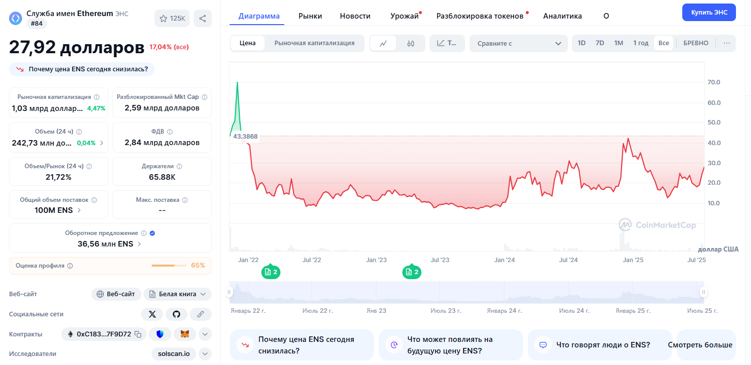The image size is (751, 365).
Task: Open the X (Twitter) social link
Action: point(152,314)
